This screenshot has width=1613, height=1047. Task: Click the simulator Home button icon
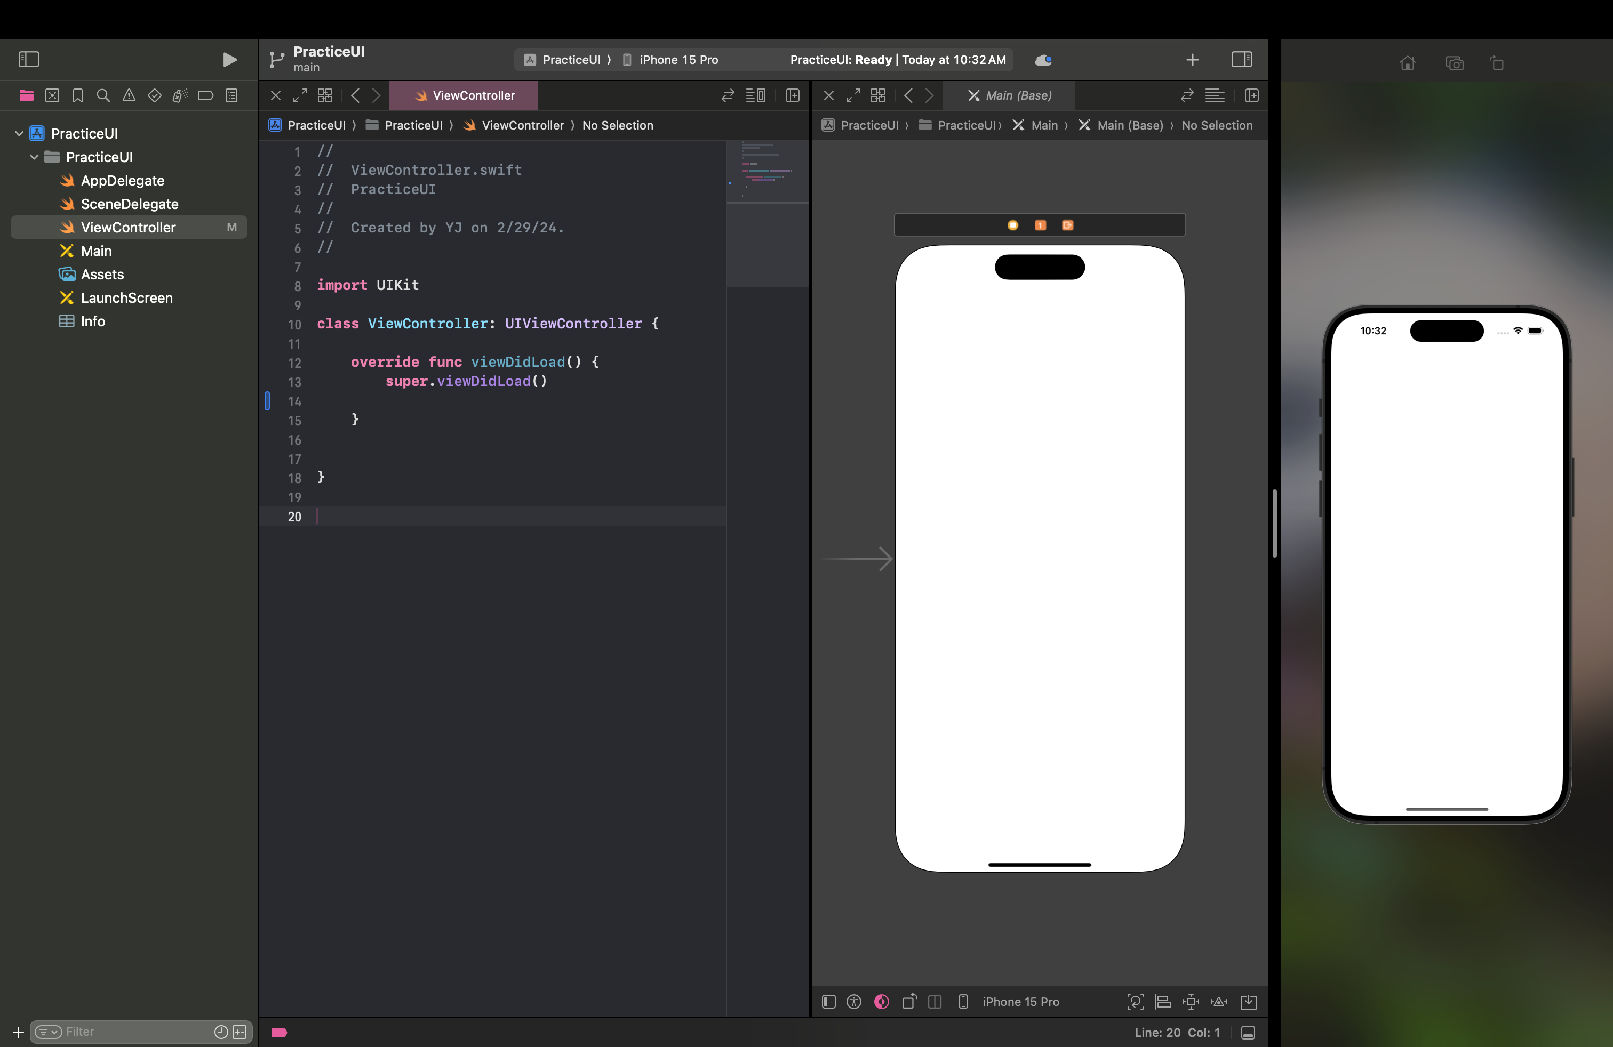tap(1407, 63)
